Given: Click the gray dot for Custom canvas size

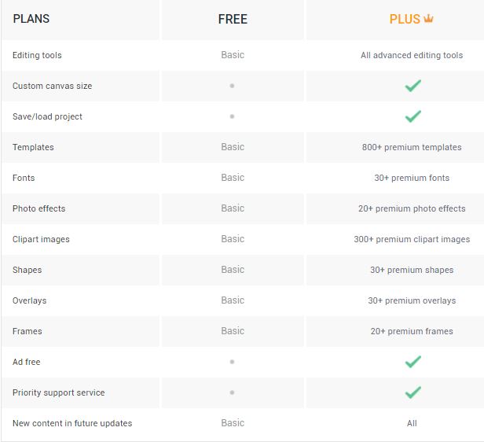Looking at the screenshot, I should click(x=232, y=86).
